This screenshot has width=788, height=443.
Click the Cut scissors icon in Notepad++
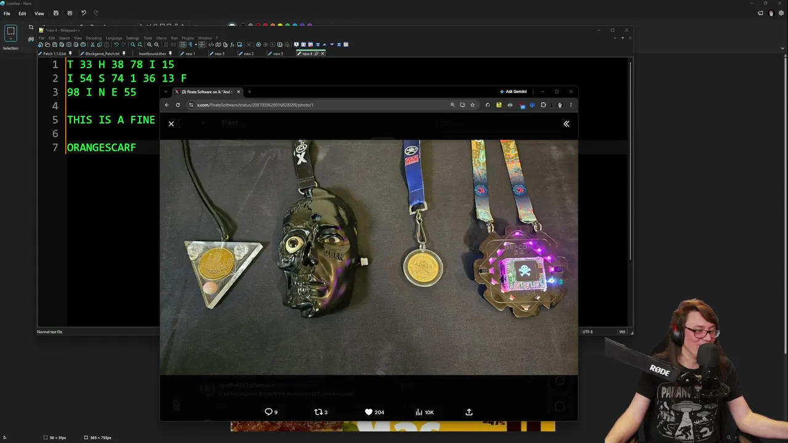point(92,44)
